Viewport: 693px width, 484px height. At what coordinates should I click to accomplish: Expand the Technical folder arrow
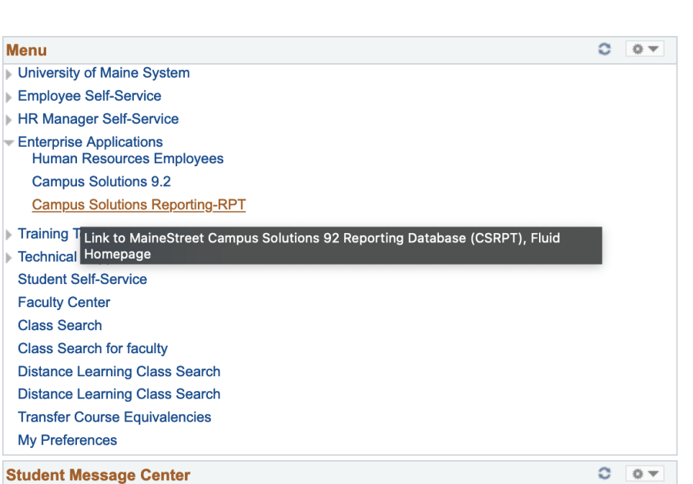tap(8, 258)
